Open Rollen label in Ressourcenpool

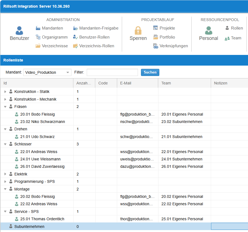click(x=237, y=28)
